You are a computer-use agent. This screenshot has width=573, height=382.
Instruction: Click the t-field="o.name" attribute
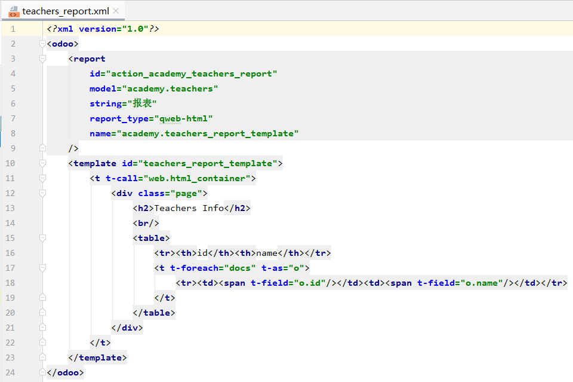pos(460,283)
